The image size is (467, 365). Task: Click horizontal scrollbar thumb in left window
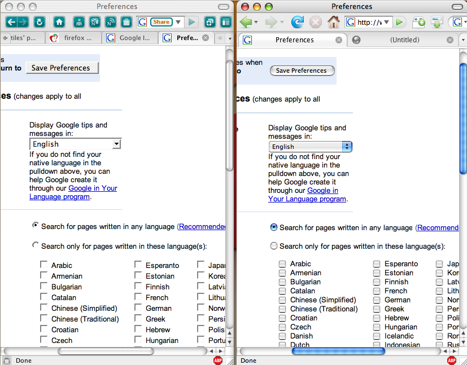106,351
